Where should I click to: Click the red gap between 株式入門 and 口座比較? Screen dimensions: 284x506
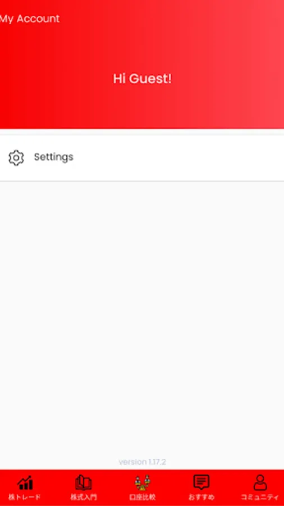113,487
